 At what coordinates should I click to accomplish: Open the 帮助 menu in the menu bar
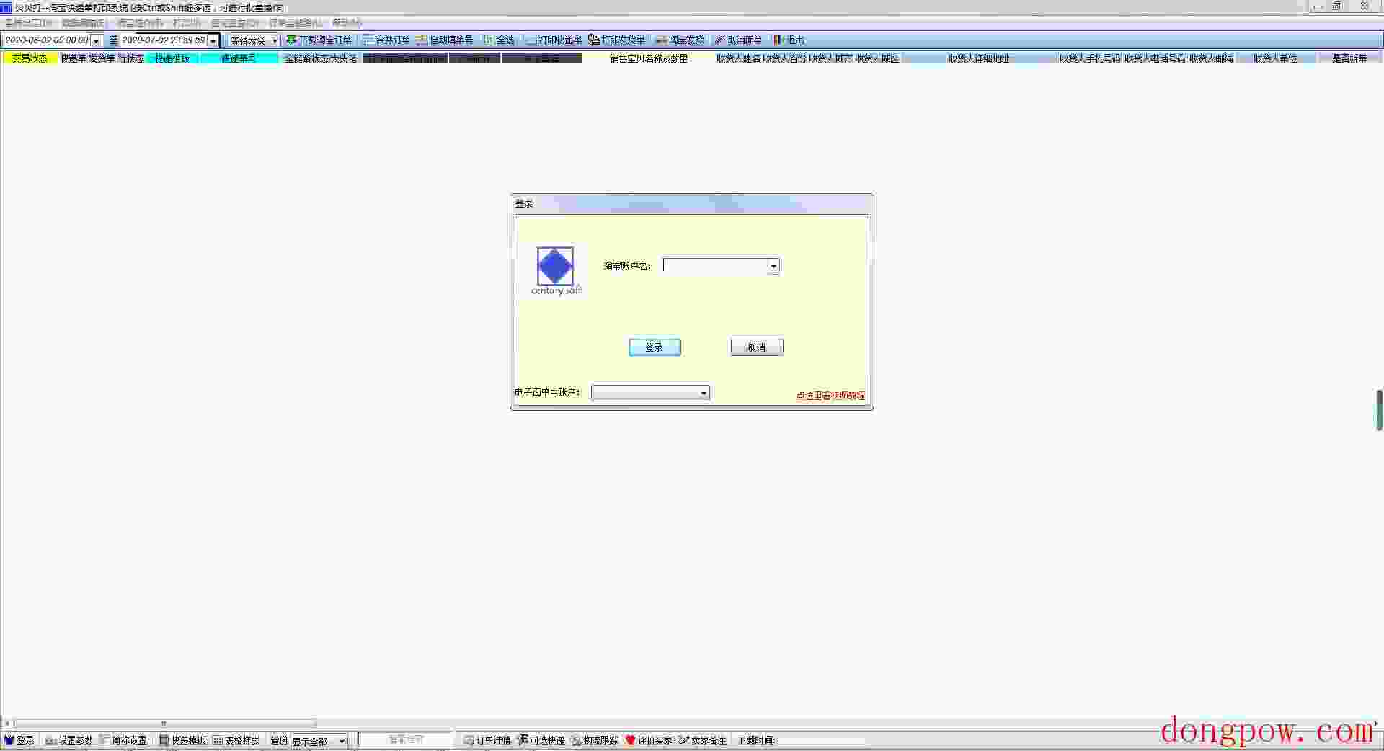pyautogui.click(x=347, y=23)
